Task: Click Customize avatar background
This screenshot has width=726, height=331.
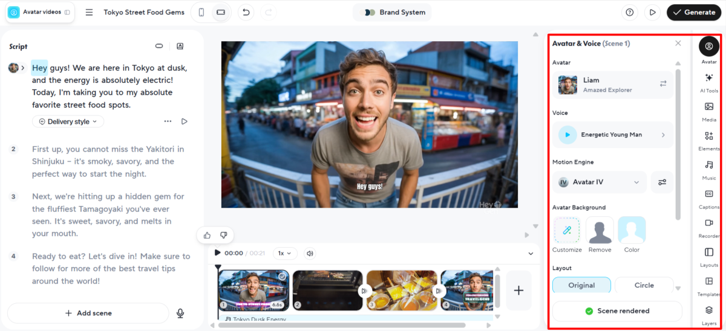Action: (x=567, y=235)
